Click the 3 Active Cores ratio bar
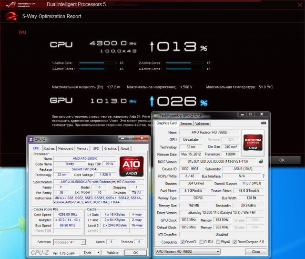 [x=98, y=69]
